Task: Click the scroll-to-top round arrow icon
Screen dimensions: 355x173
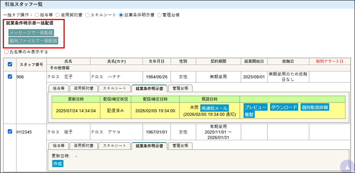Action: [347, 167]
